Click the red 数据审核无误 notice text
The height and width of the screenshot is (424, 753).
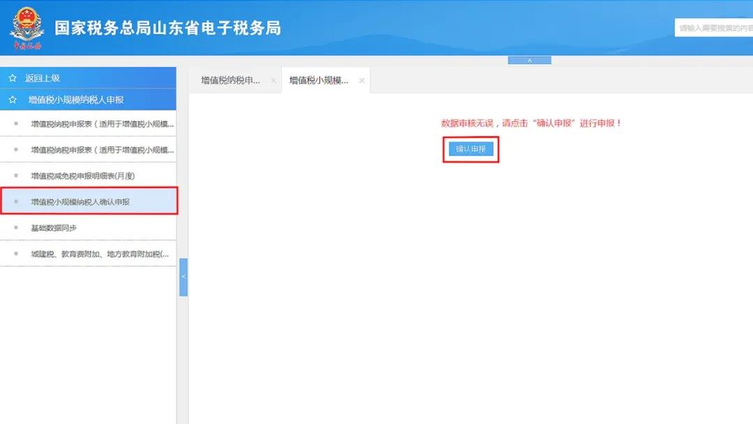pyautogui.click(x=531, y=123)
